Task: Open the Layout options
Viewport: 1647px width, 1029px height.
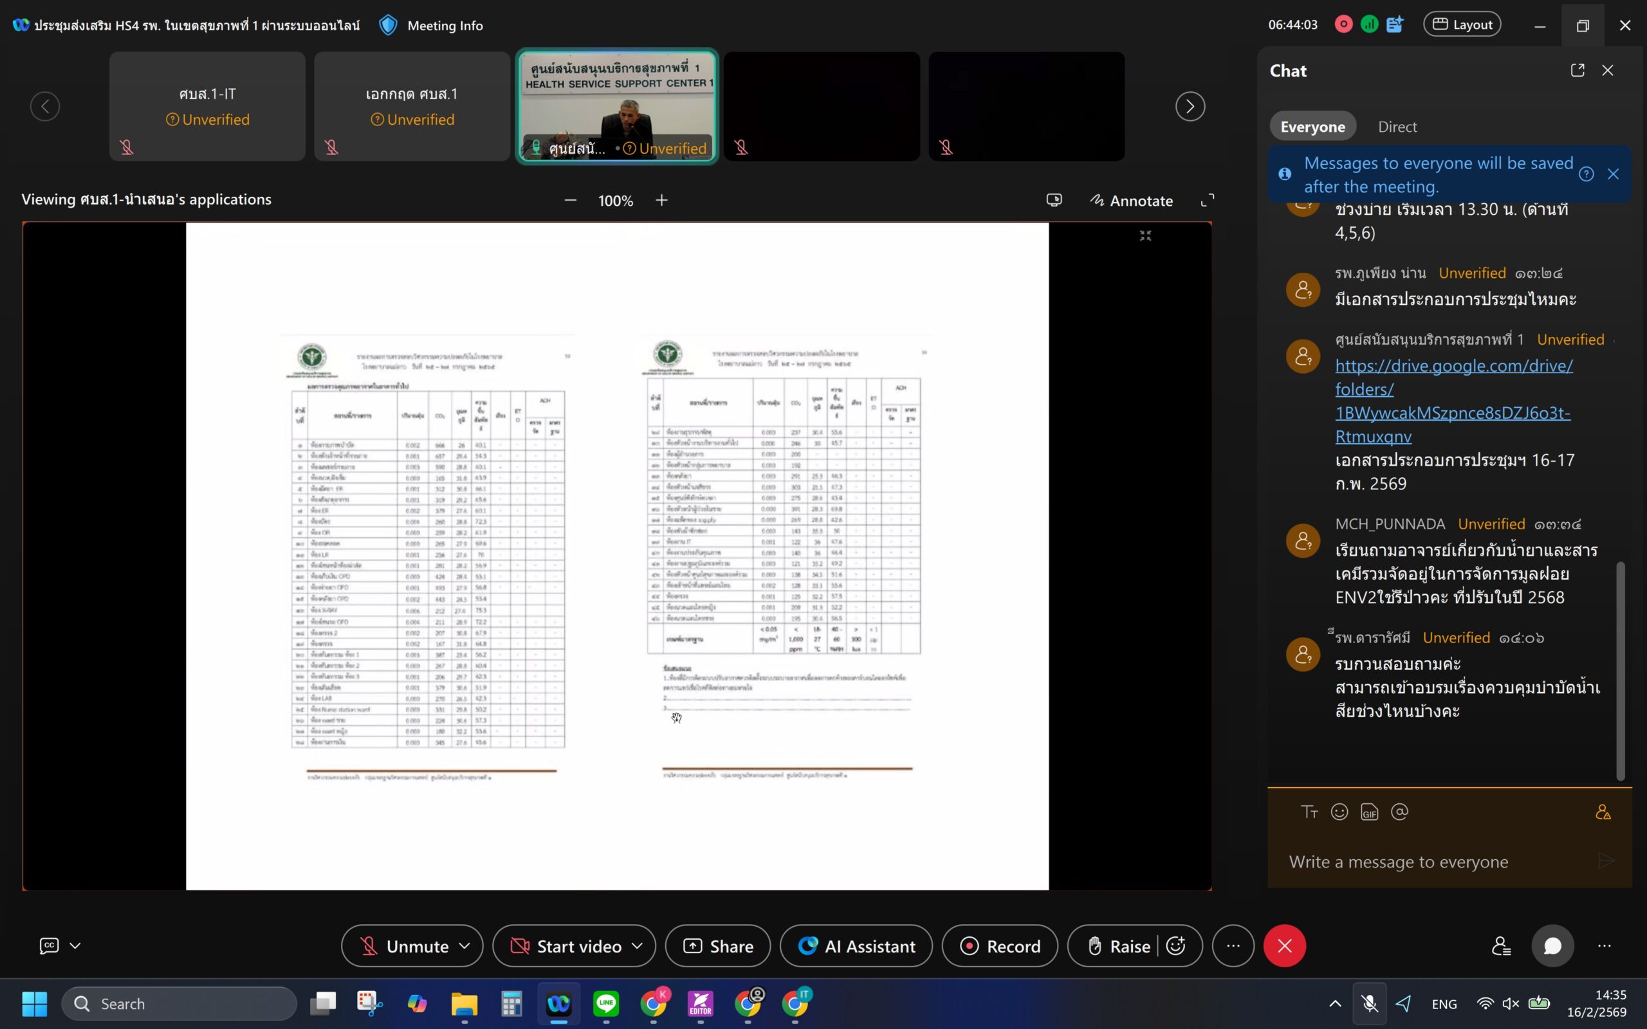Action: pyautogui.click(x=1462, y=24)
